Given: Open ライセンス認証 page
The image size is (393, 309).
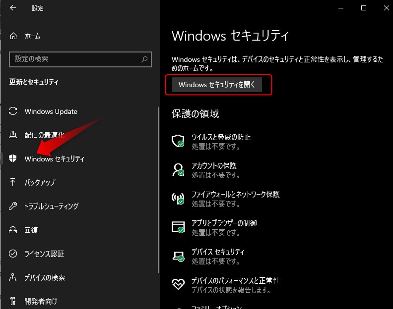Looking at the screenshot, I should [44, 254].
